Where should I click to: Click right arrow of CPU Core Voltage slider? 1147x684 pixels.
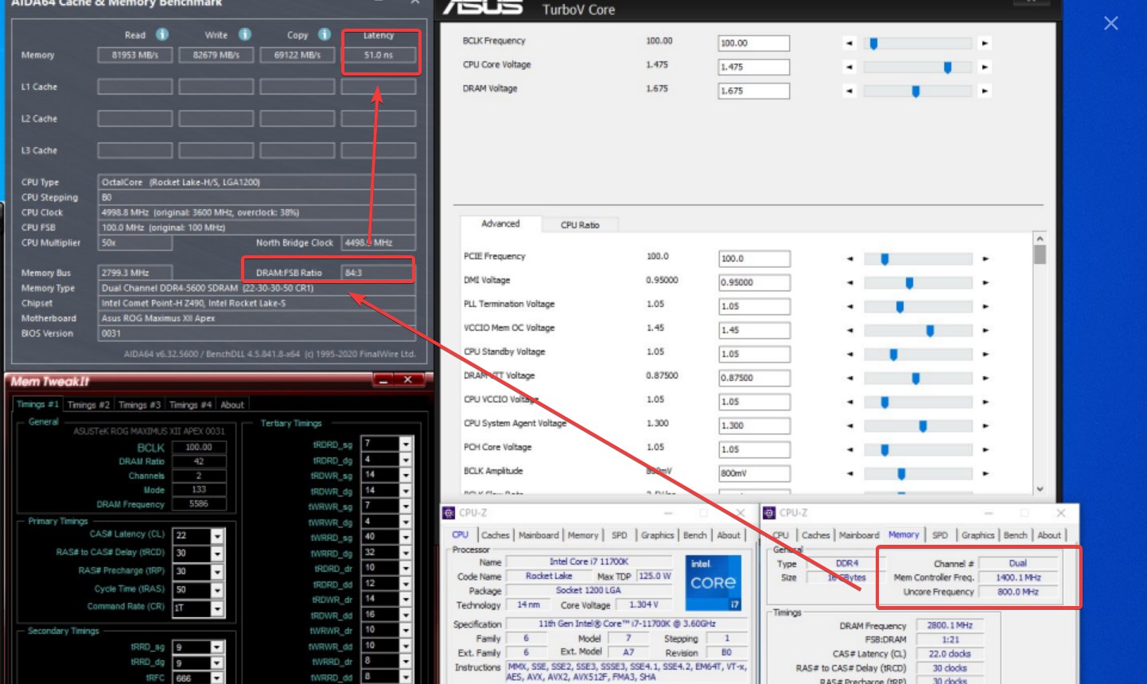pos(985,68)
